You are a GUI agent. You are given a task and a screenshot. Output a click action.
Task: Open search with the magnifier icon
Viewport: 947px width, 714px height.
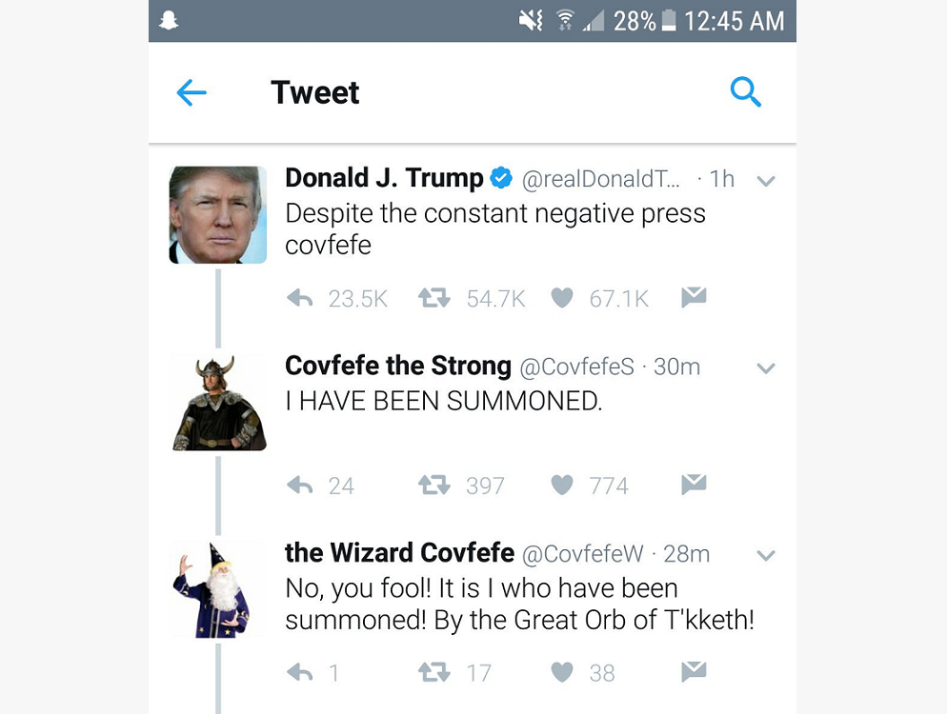(x=745, y=92)
